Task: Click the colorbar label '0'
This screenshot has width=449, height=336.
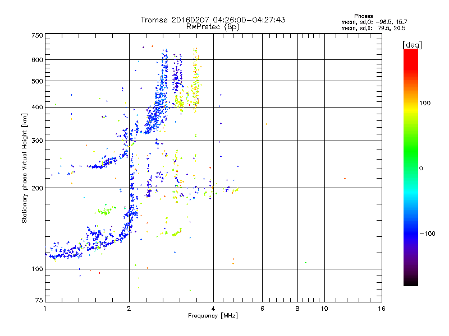Action: (421, 169)
